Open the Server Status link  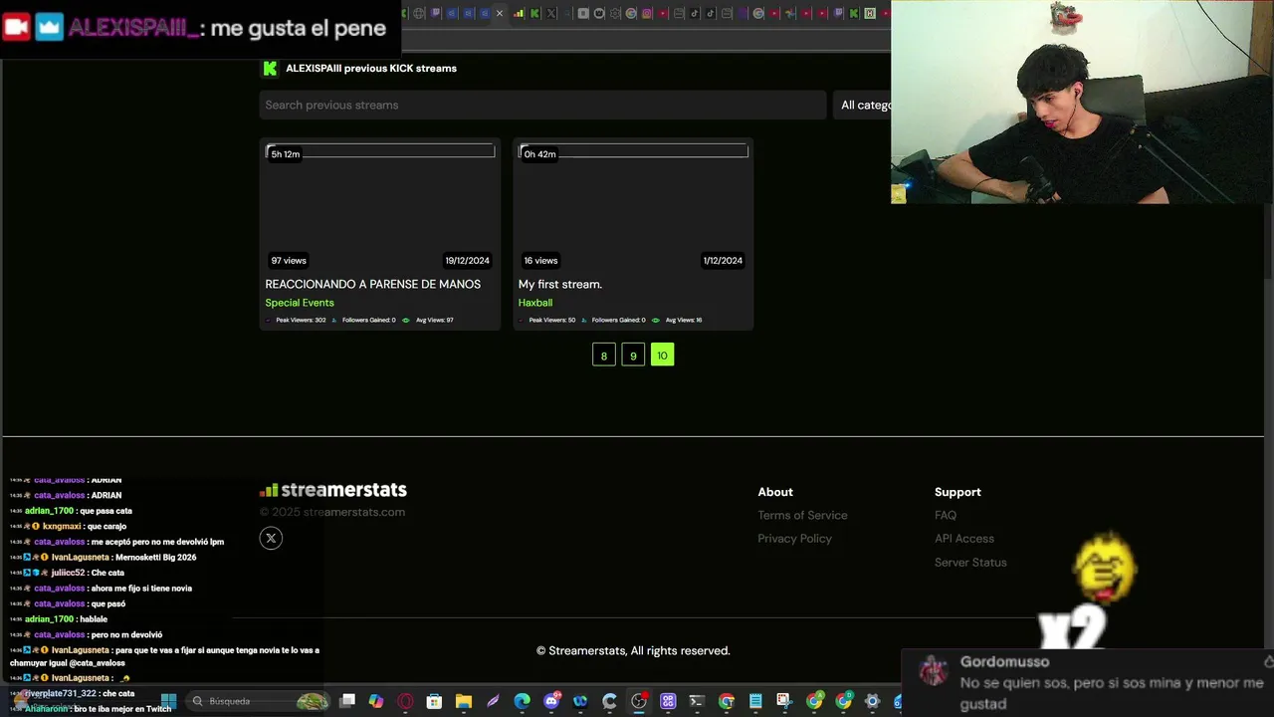(970, 563)
